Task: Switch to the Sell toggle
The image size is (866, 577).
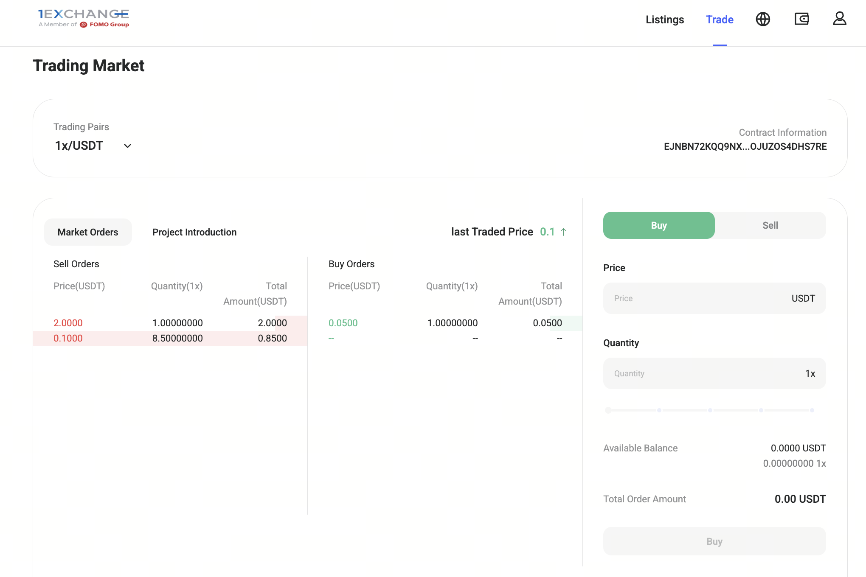Action: click(770, 225)
